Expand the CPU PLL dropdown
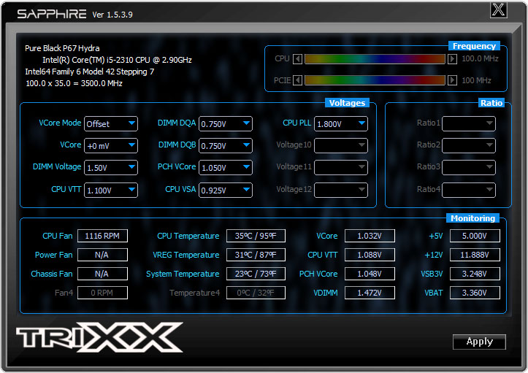The image size is (528, 373). [341, 123]
